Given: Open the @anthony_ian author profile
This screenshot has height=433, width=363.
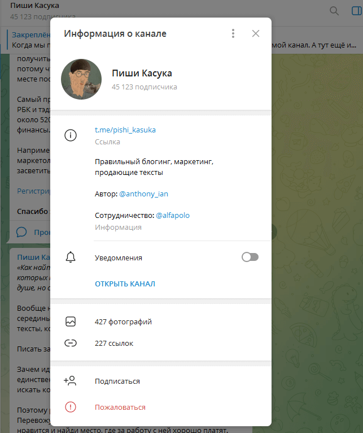Looking at the screenshot, I should click(143, 194).
